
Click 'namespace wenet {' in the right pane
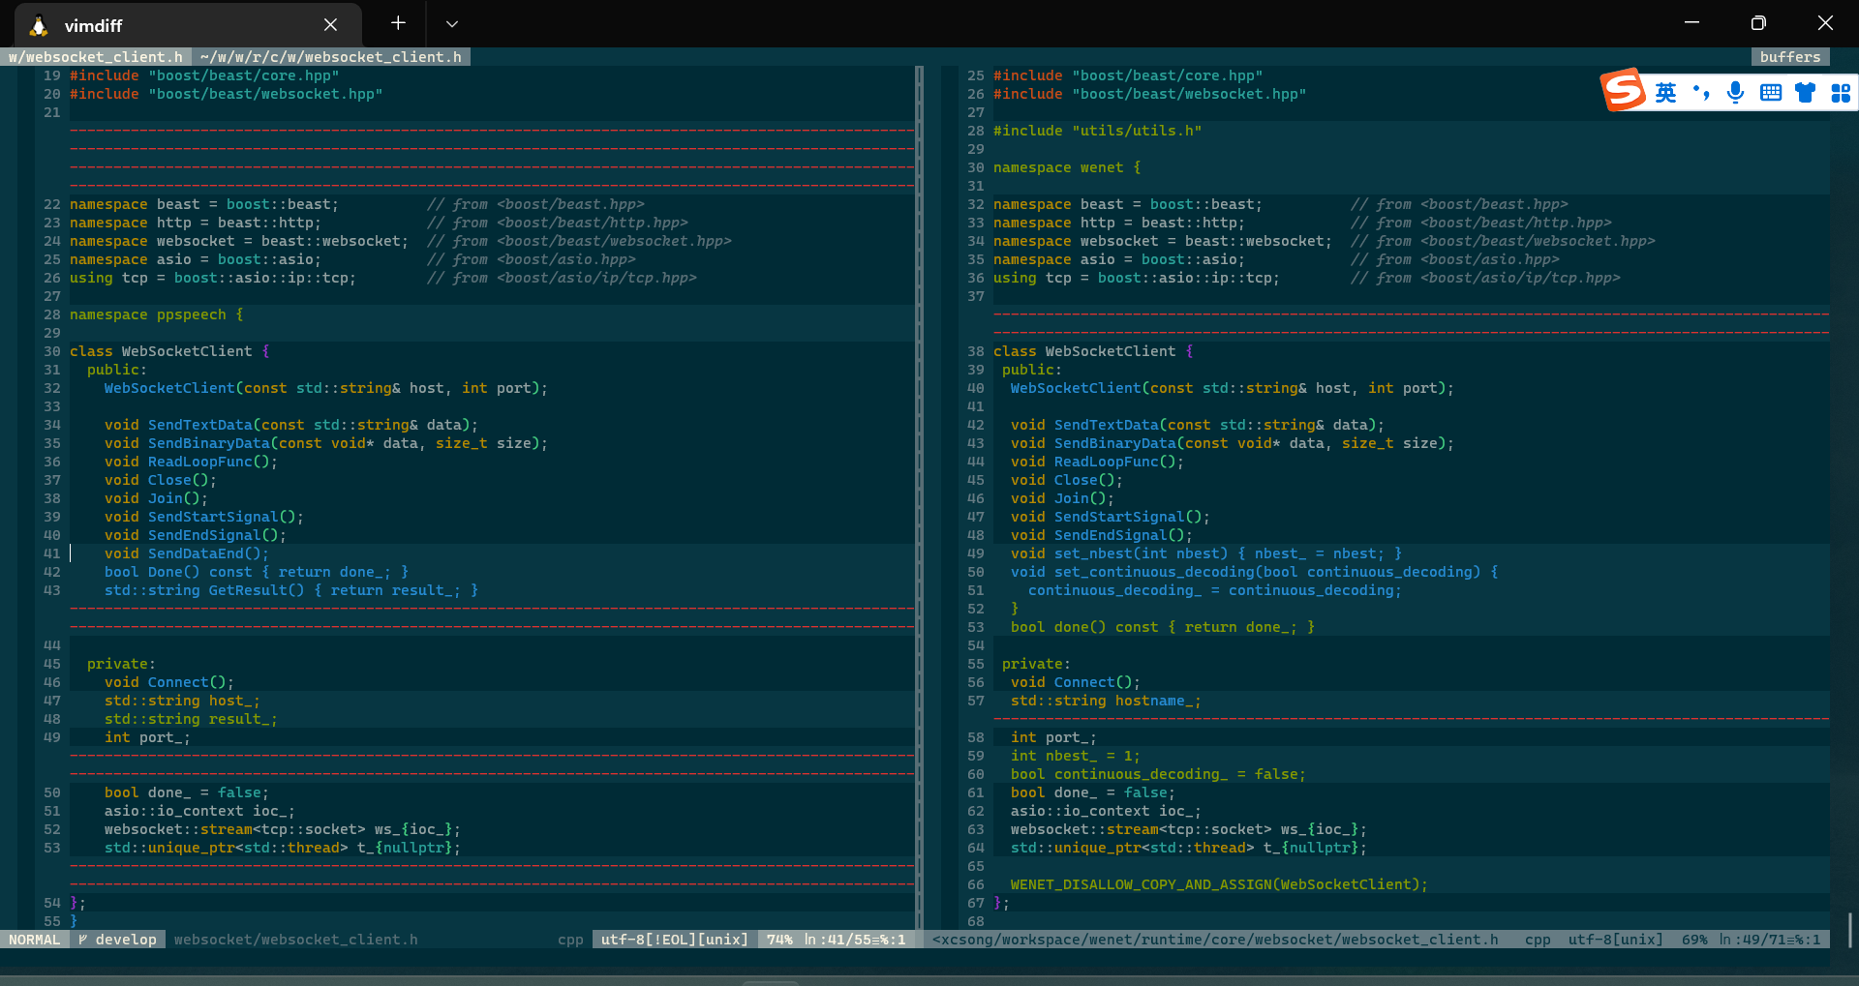point(1067,167)
